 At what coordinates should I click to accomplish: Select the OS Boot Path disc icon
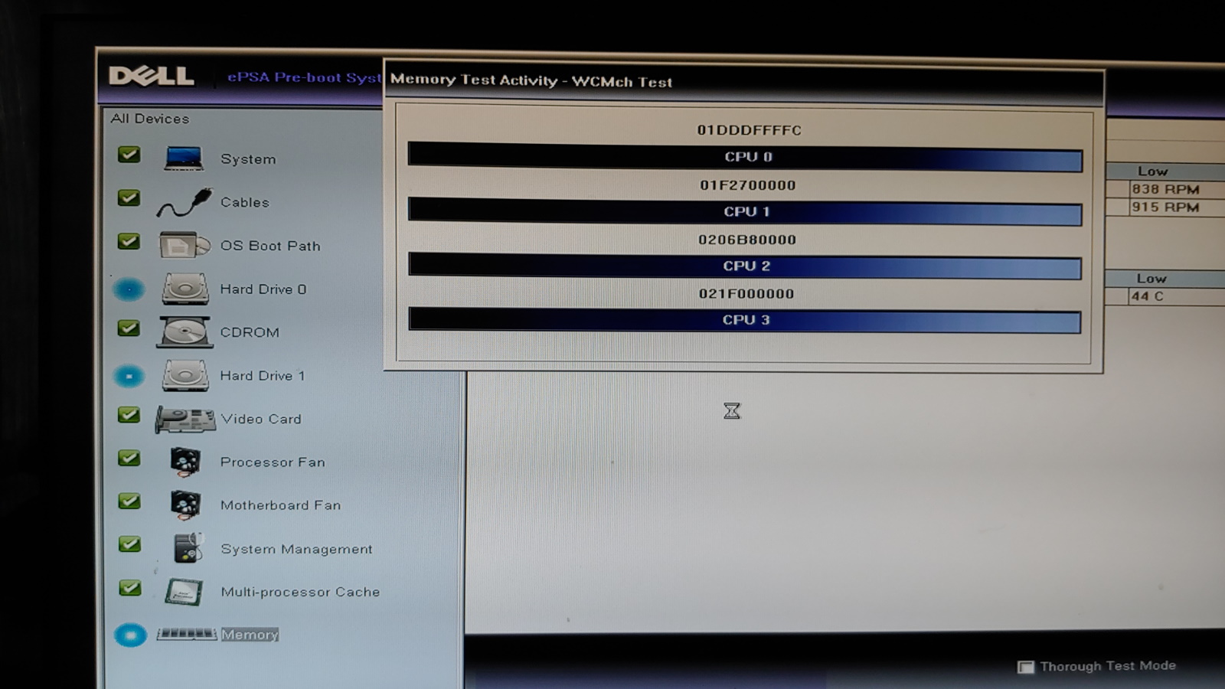tap(185, 246)
